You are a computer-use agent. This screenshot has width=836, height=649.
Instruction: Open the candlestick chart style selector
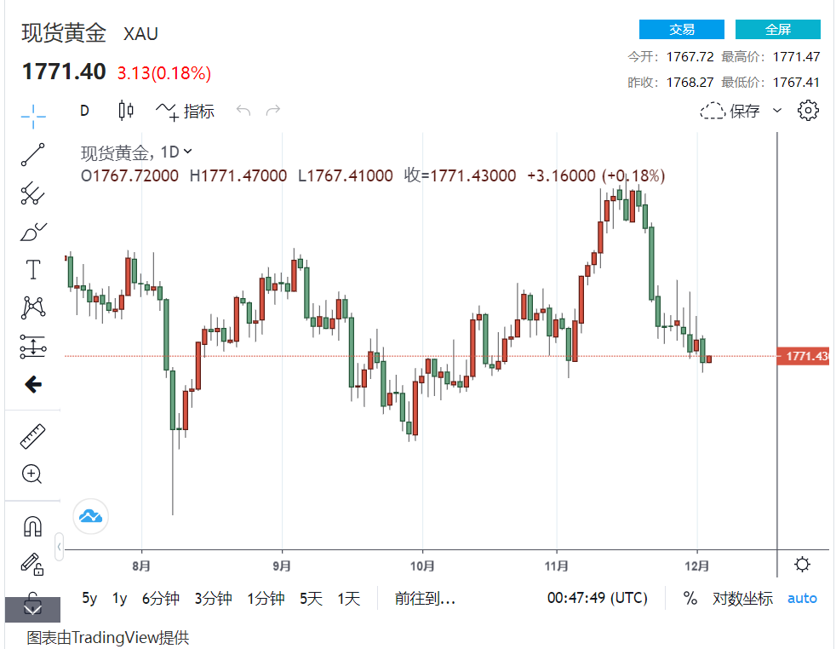[126, 110]
